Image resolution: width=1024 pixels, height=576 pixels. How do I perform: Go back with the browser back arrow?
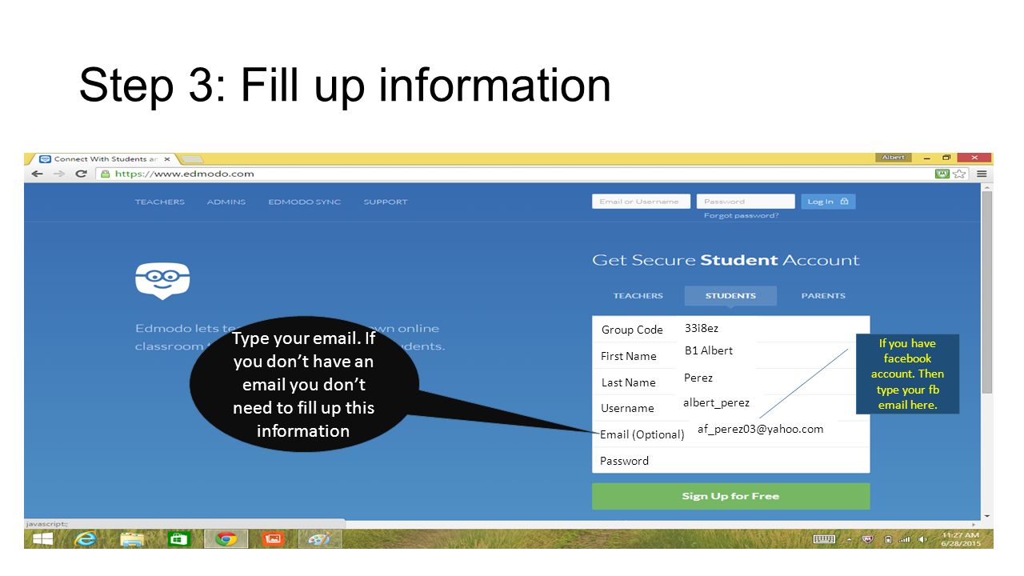[38, 174]
